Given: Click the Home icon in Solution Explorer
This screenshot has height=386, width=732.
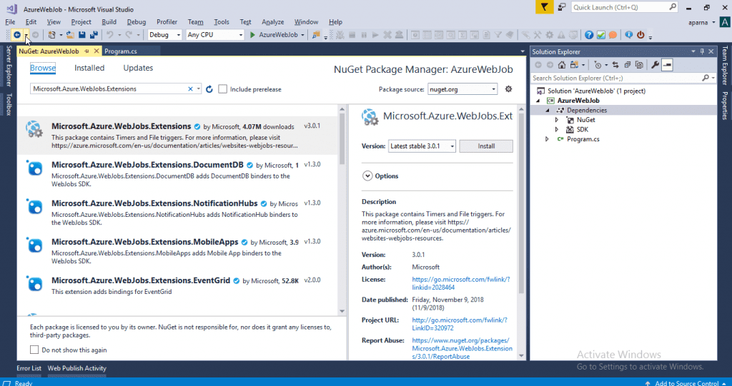Looking at the screenshot, I should tap(562, 65).
